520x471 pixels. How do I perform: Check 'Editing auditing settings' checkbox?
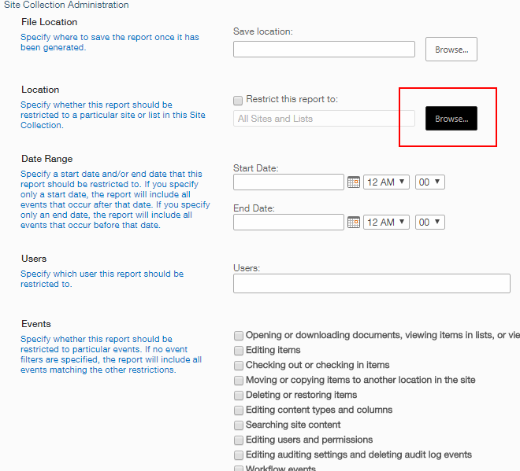(239, 455)
